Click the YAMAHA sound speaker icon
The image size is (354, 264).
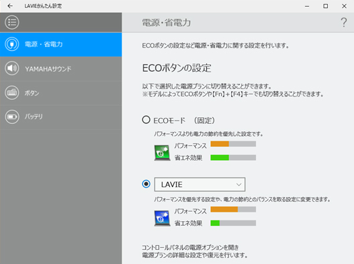(x=12, y=68)
